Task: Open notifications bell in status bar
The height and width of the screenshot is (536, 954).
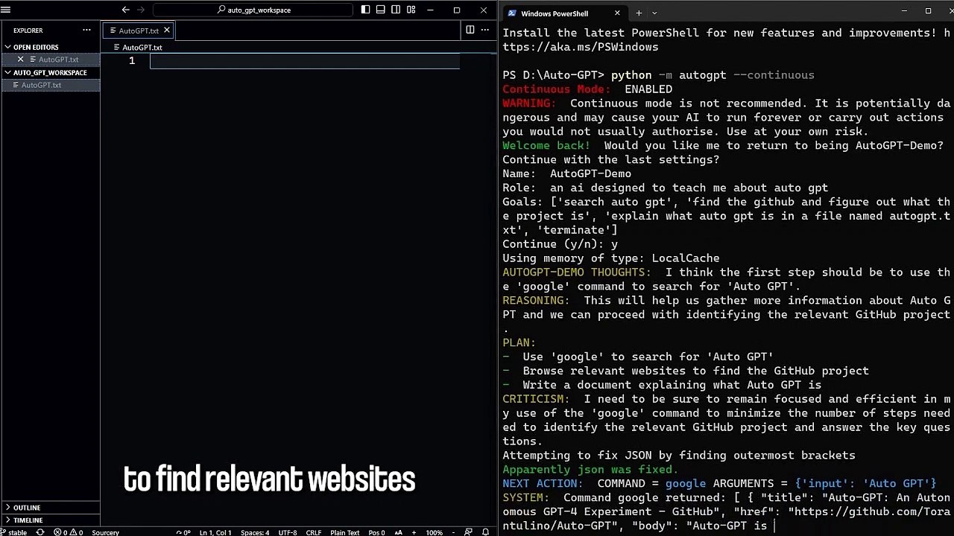Action: pos(485,532)
